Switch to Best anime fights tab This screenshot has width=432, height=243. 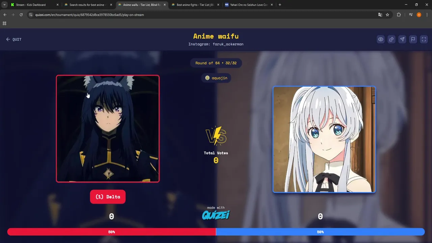tap(195, 5)
